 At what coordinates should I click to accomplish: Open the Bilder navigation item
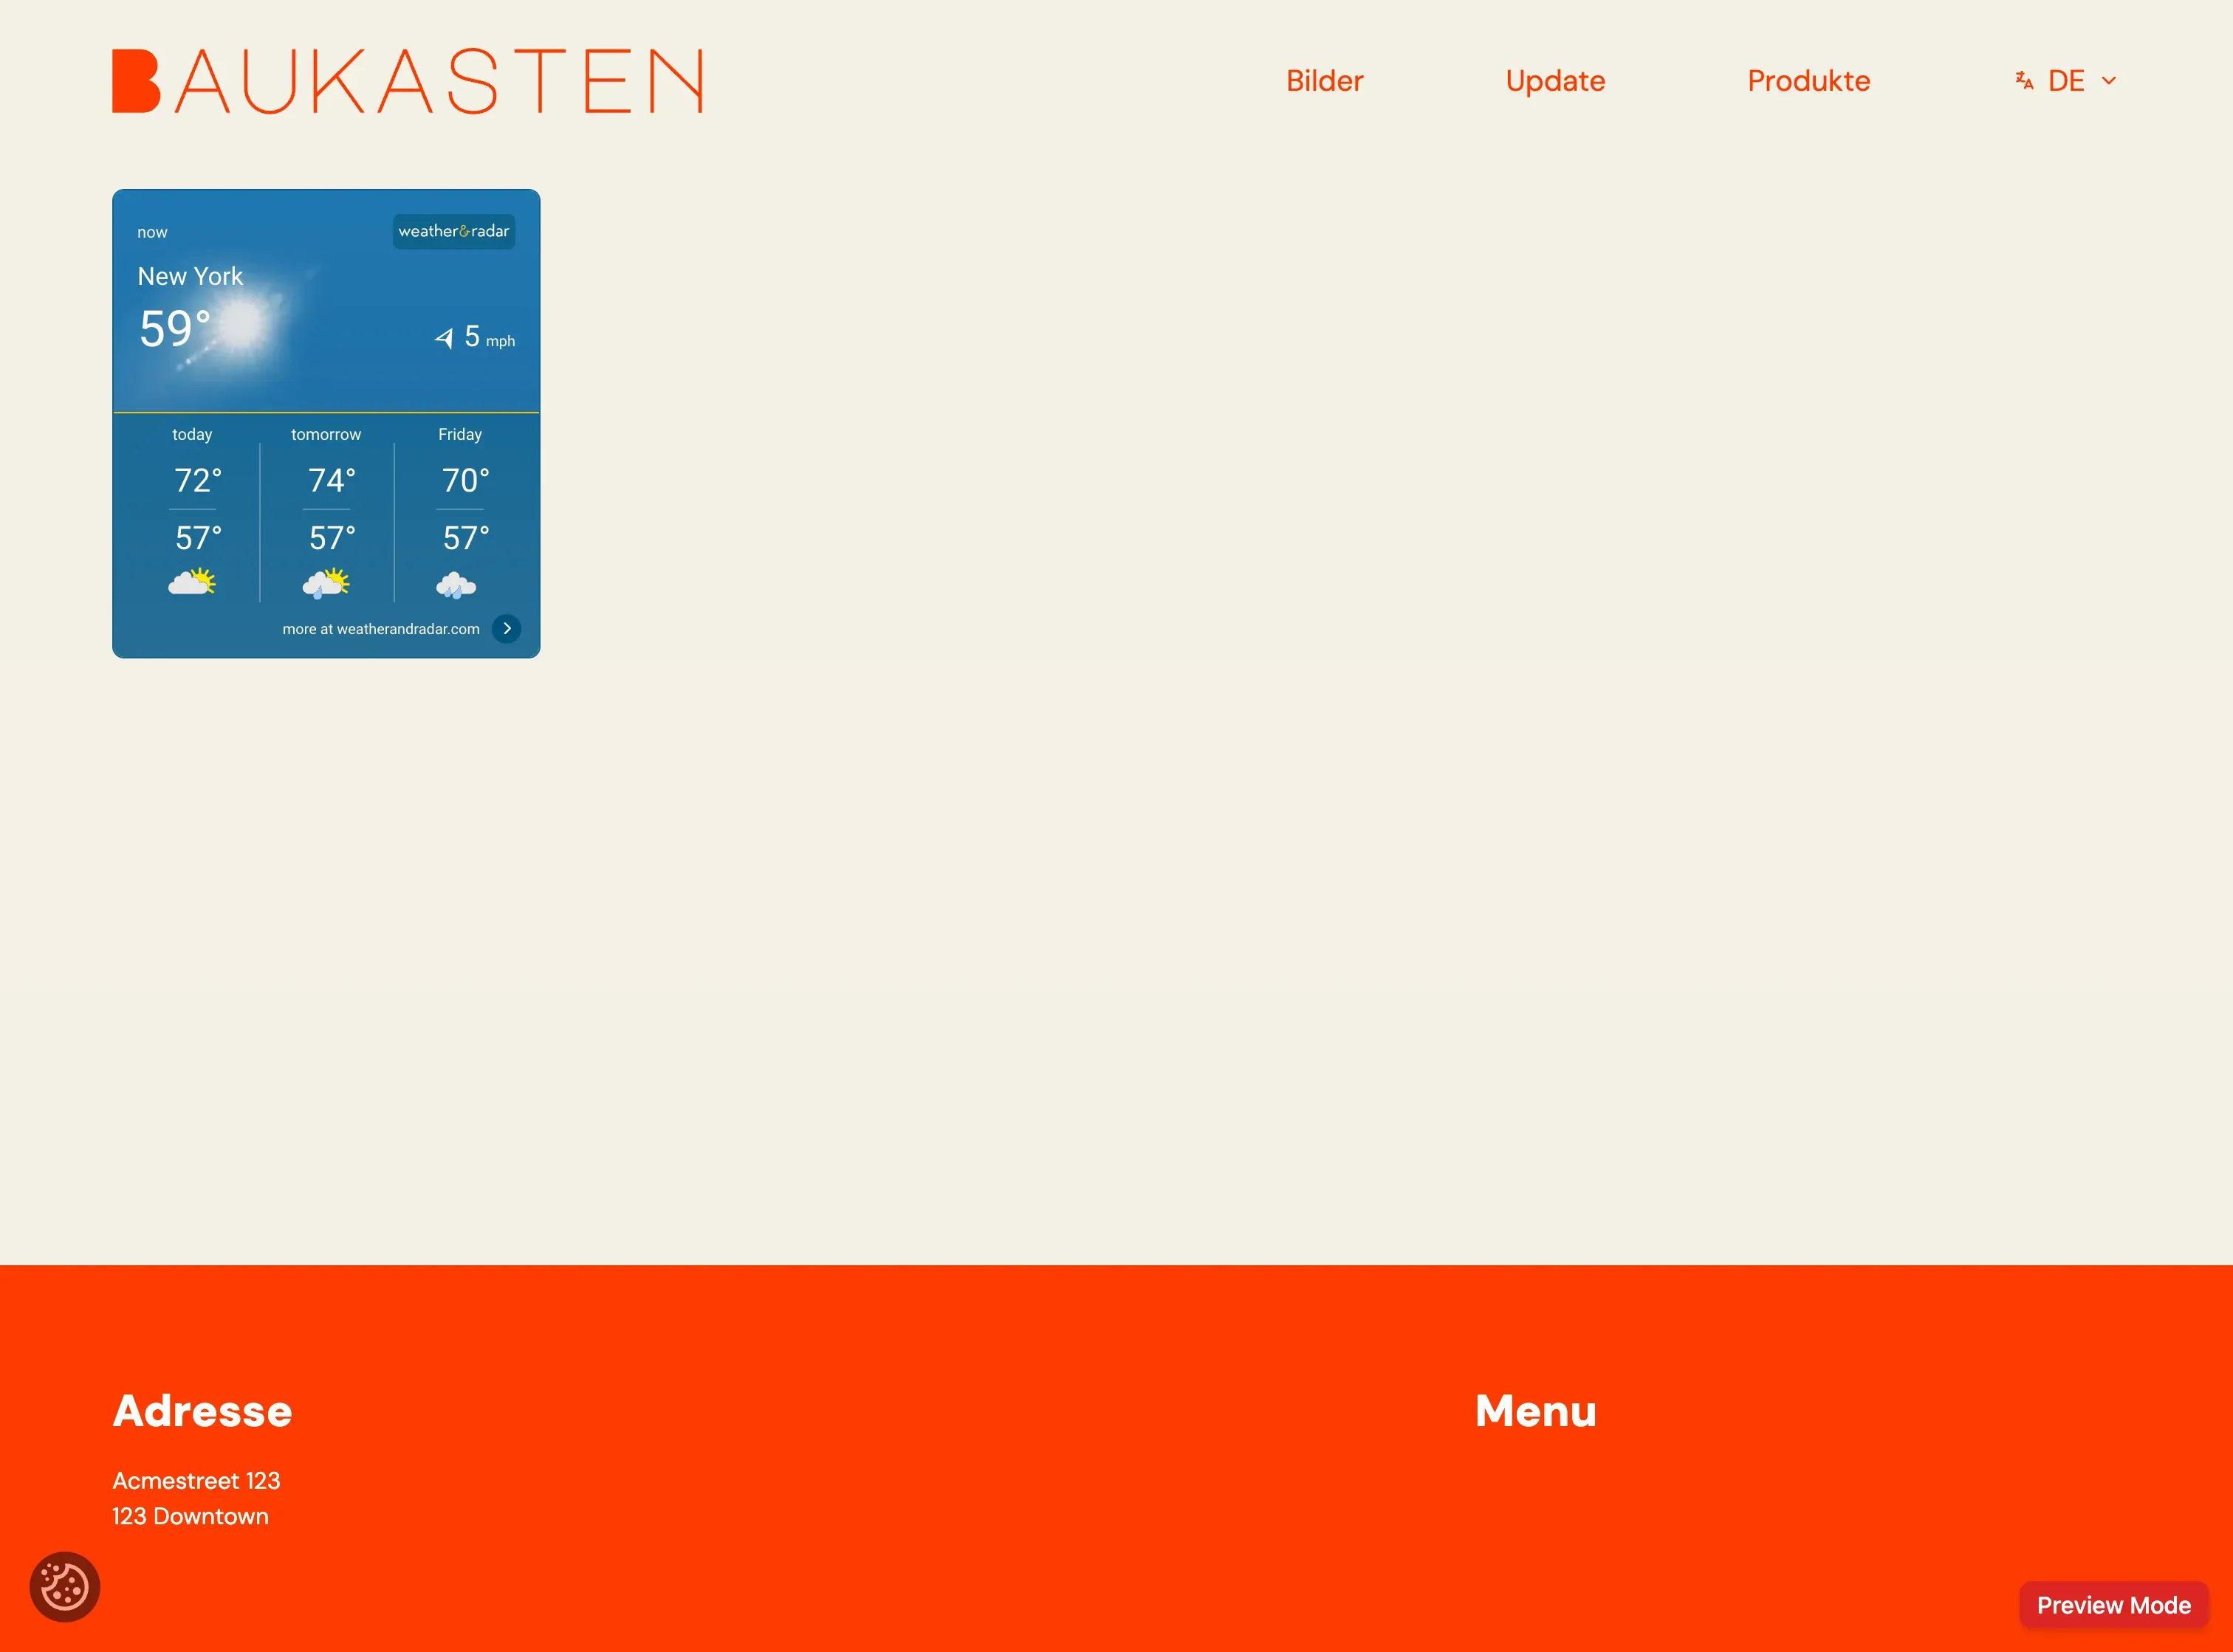click(x=1323, y=81)
